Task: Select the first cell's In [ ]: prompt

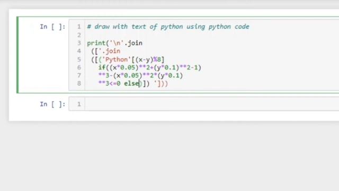Action: point(52,27)
